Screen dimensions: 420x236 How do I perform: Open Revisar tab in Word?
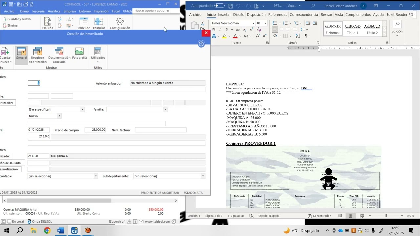click(326, 15)
